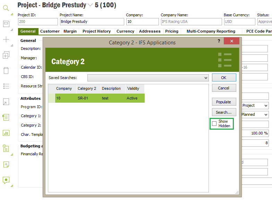
Task: Click the question mark help icon in dialog
Action: [x=219, y=41]
